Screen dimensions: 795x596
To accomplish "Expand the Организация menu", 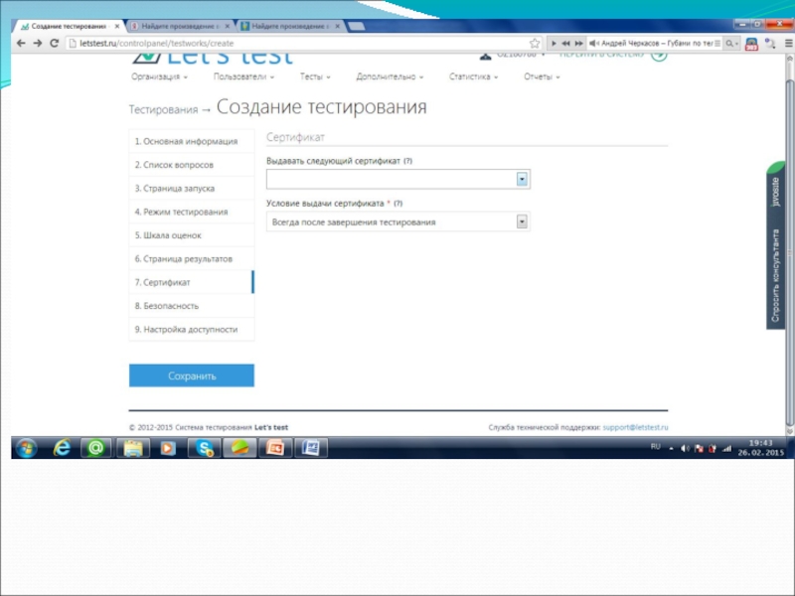I will point(159,76).
